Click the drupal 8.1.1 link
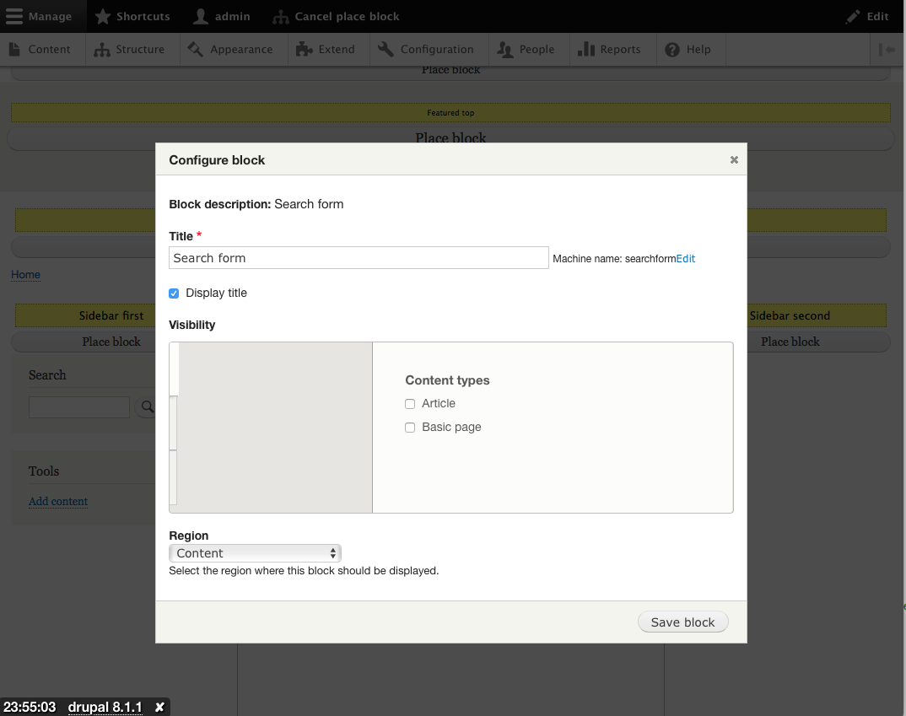Image resolution: width=906 pixels, height=716 pixels. (105, 707)
